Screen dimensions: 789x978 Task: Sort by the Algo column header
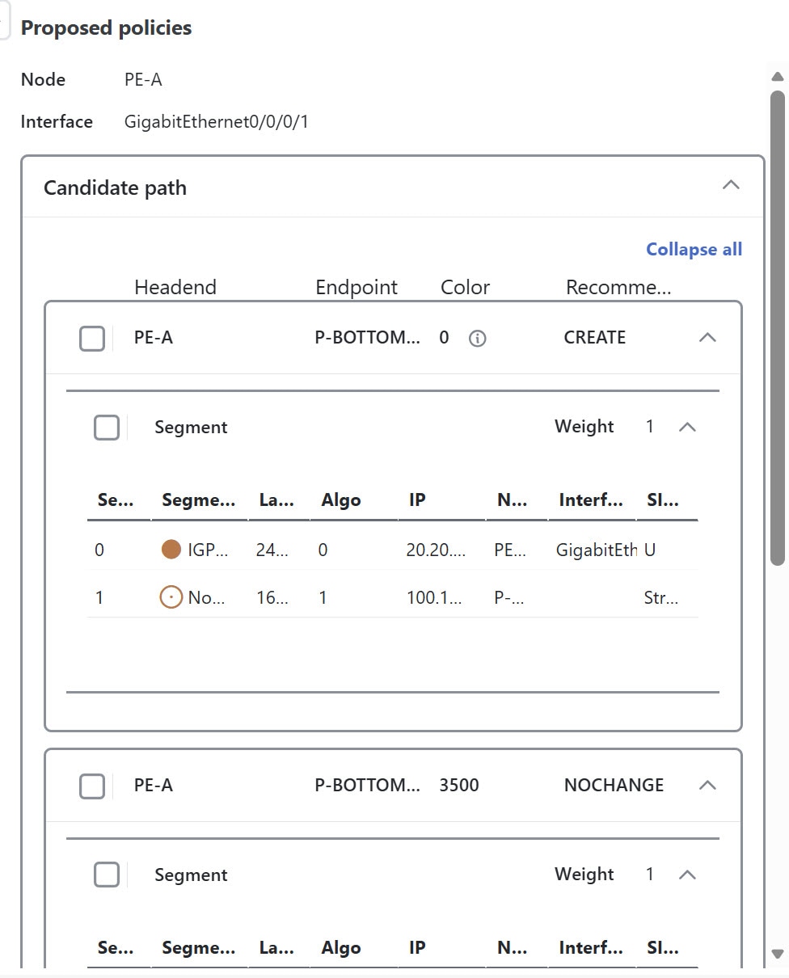click(x=341, y=500)
